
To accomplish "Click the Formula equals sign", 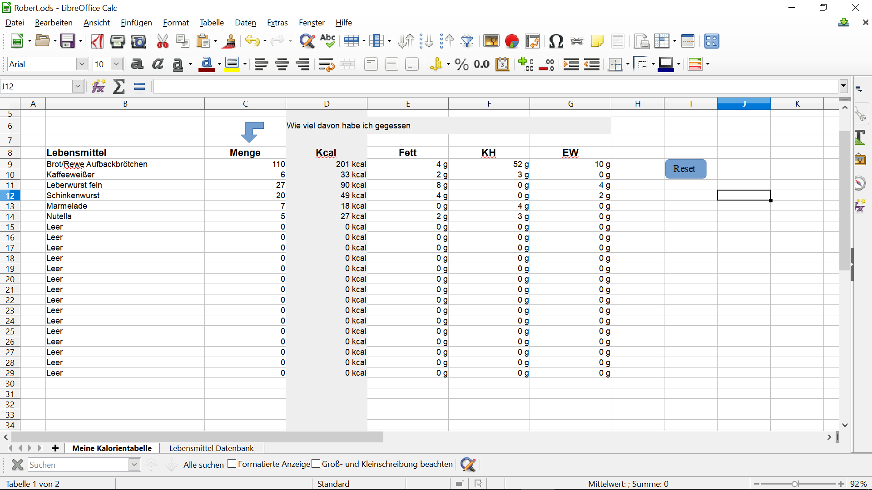I will click(x=139, y=86).
